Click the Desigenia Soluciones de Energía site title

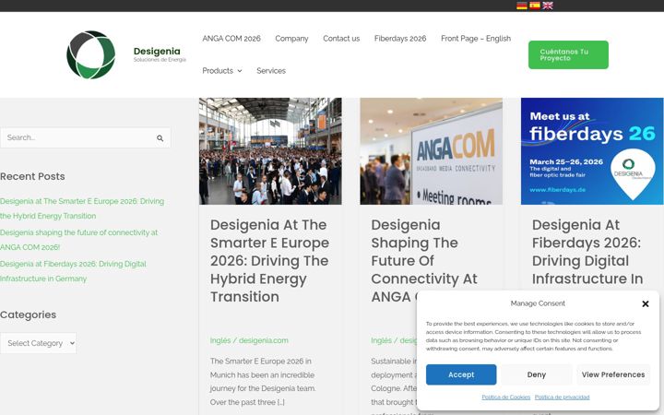coord(160,54)
